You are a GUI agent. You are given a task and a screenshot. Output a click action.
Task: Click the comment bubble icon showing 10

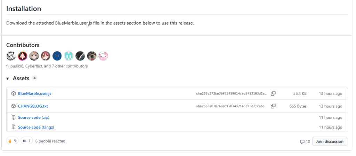coord(302,142)
